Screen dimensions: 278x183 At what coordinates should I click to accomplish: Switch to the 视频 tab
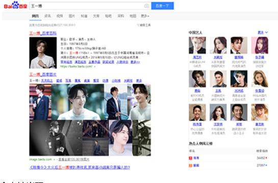(60, 16)
